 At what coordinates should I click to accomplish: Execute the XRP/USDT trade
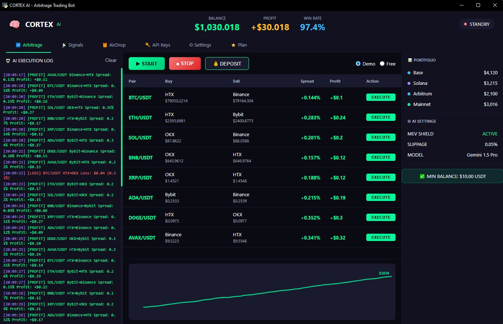tap(381, 177)
